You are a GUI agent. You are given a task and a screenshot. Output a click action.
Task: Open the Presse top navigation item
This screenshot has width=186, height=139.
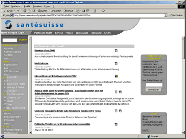[69, 33]
